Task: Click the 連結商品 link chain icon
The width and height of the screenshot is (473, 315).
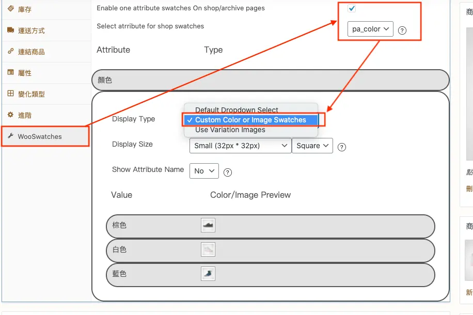Action: [x=10, y=51]
